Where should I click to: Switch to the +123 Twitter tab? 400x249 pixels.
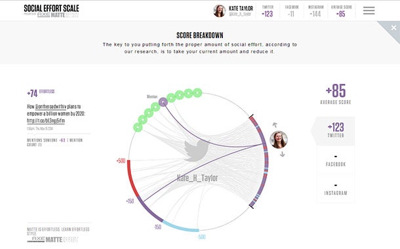click(x=336, y=130)
